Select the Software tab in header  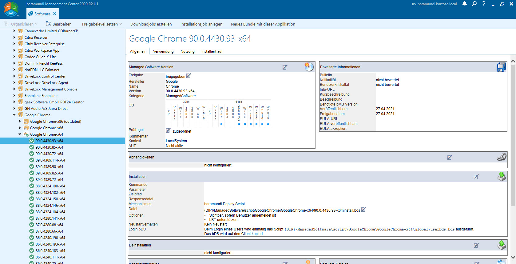pos(42,14)
